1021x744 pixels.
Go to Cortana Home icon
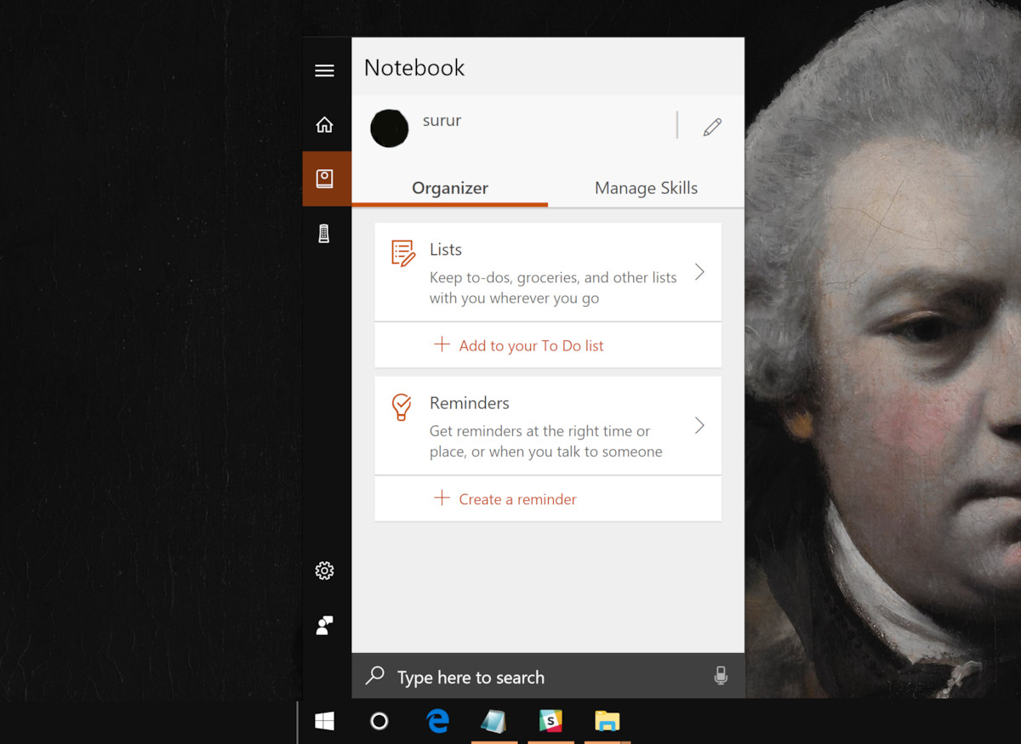(x=324, y=125)
